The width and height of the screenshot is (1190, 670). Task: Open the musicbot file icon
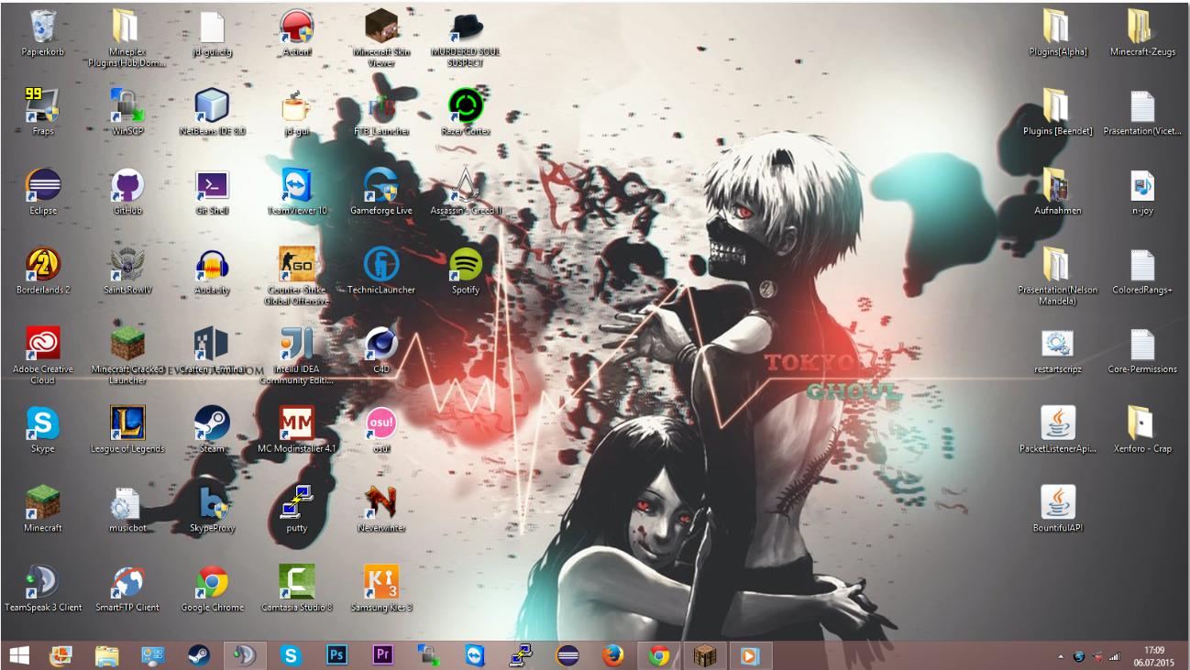point(127,510)
